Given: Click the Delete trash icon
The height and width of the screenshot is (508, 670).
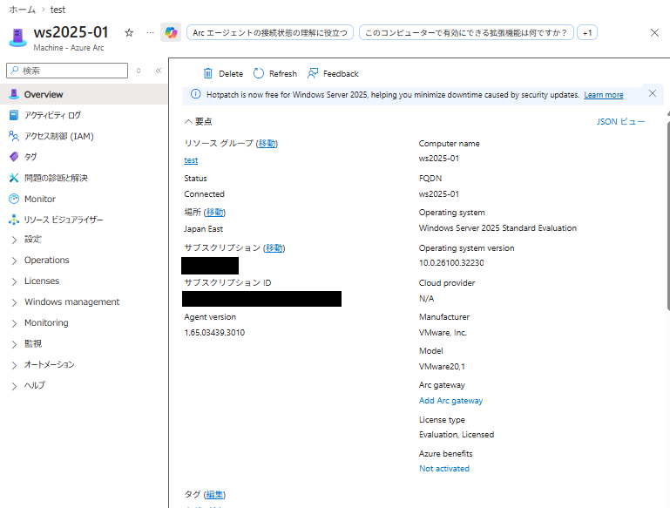Looking at the screenshot, I should click(x=207, y=73).
